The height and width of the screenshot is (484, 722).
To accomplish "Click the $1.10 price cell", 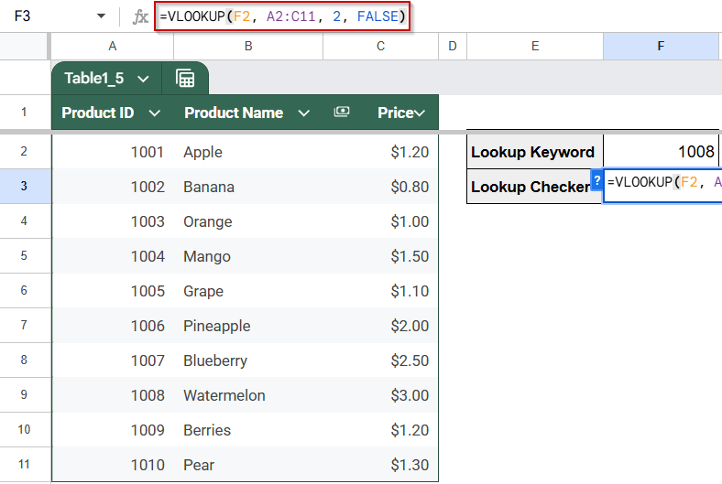I will pos(380,291).
